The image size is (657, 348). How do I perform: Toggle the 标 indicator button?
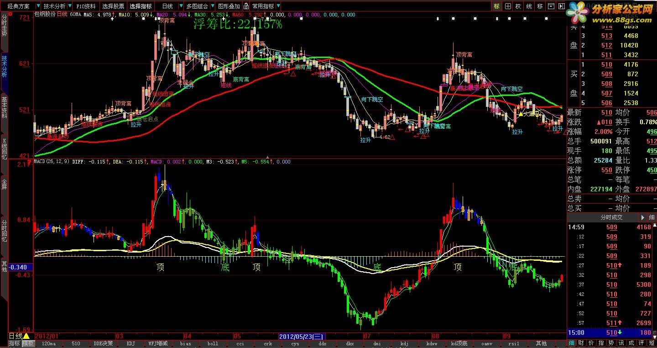[496, 6]
